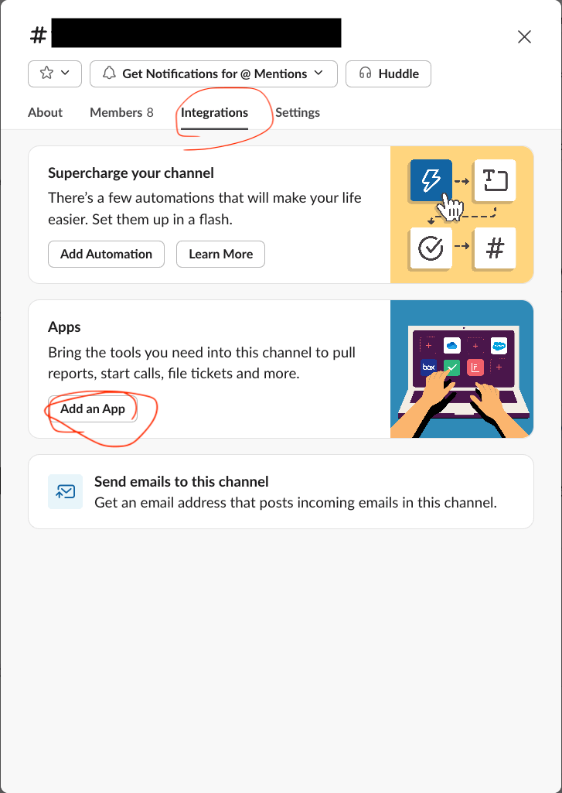Click the headphones icon on Huddle
The height and width of the screenshot is (793, 562).
(366, 73)
